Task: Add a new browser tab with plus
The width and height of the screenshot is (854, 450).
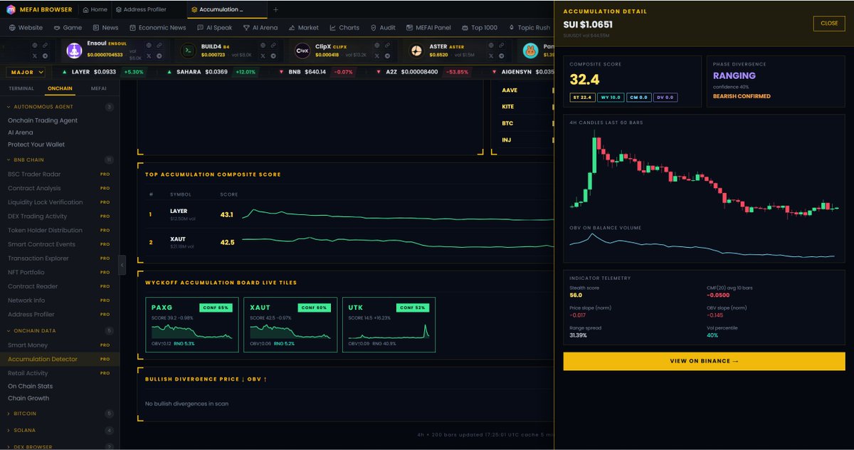Action: (x=276, y=10)
